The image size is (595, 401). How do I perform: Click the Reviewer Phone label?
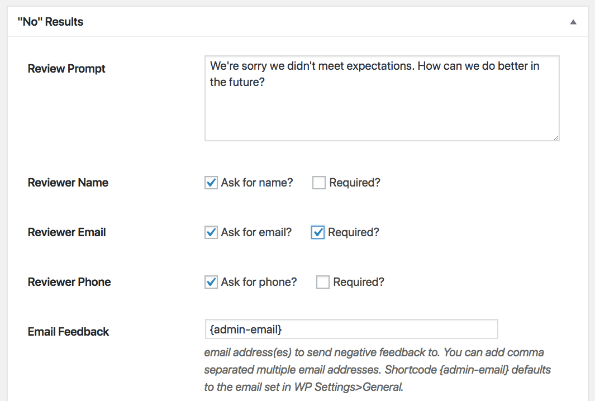coord(69,282)
